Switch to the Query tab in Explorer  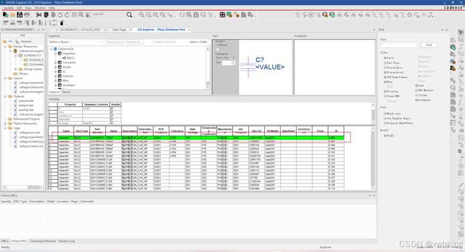pos(66,92)
